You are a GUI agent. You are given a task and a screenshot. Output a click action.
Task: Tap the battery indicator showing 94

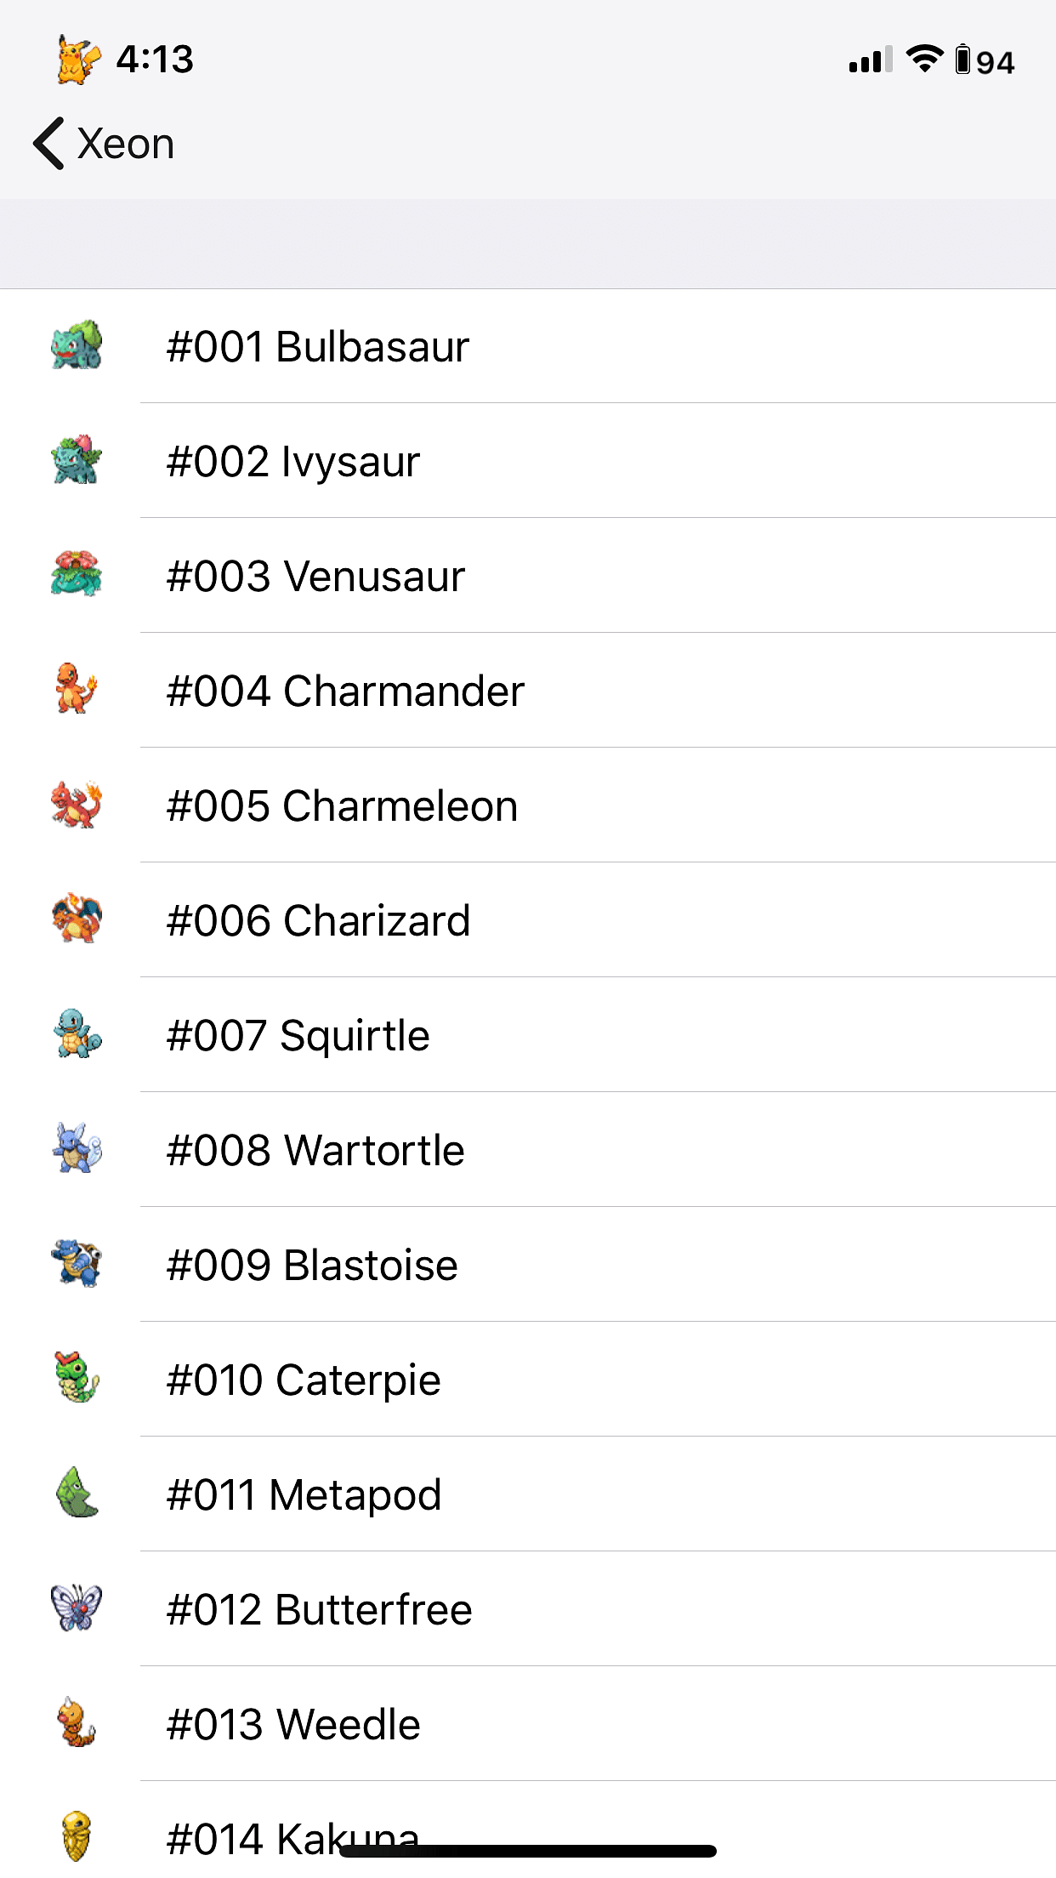pyautogui.click(x=985, y=61)
